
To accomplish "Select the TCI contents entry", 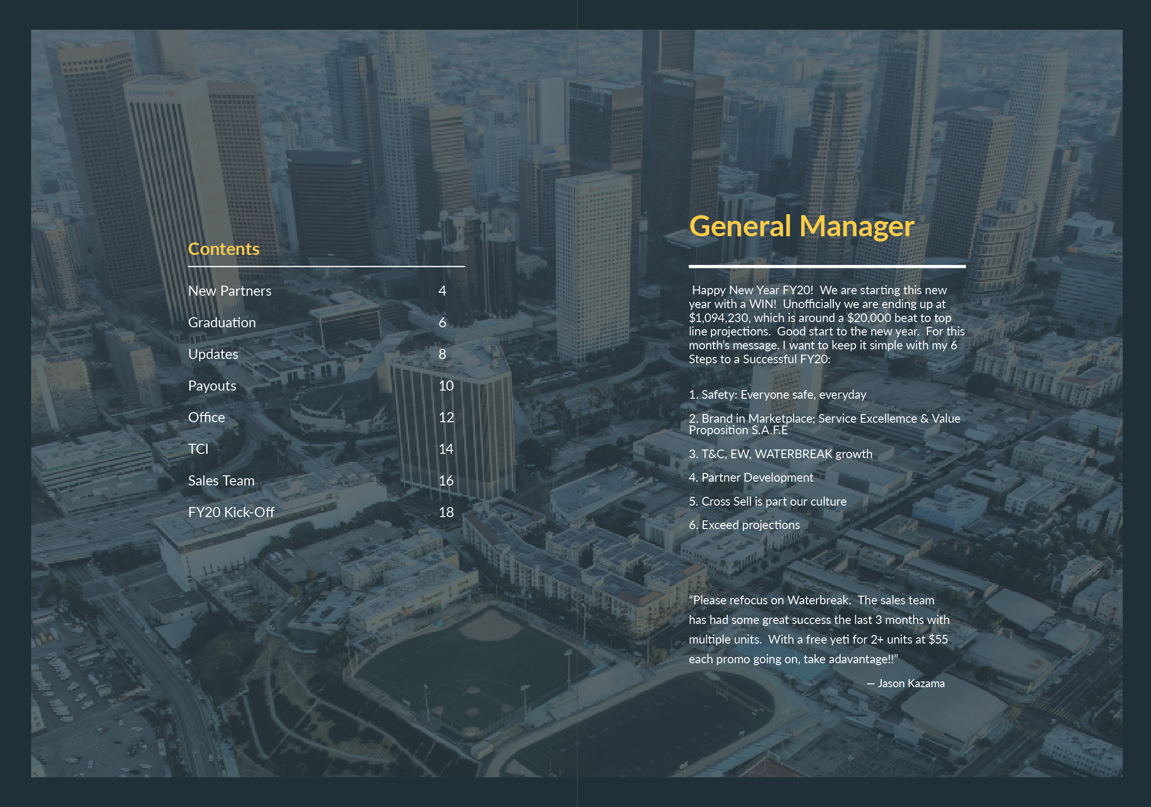I will click(x=198, y=449).
